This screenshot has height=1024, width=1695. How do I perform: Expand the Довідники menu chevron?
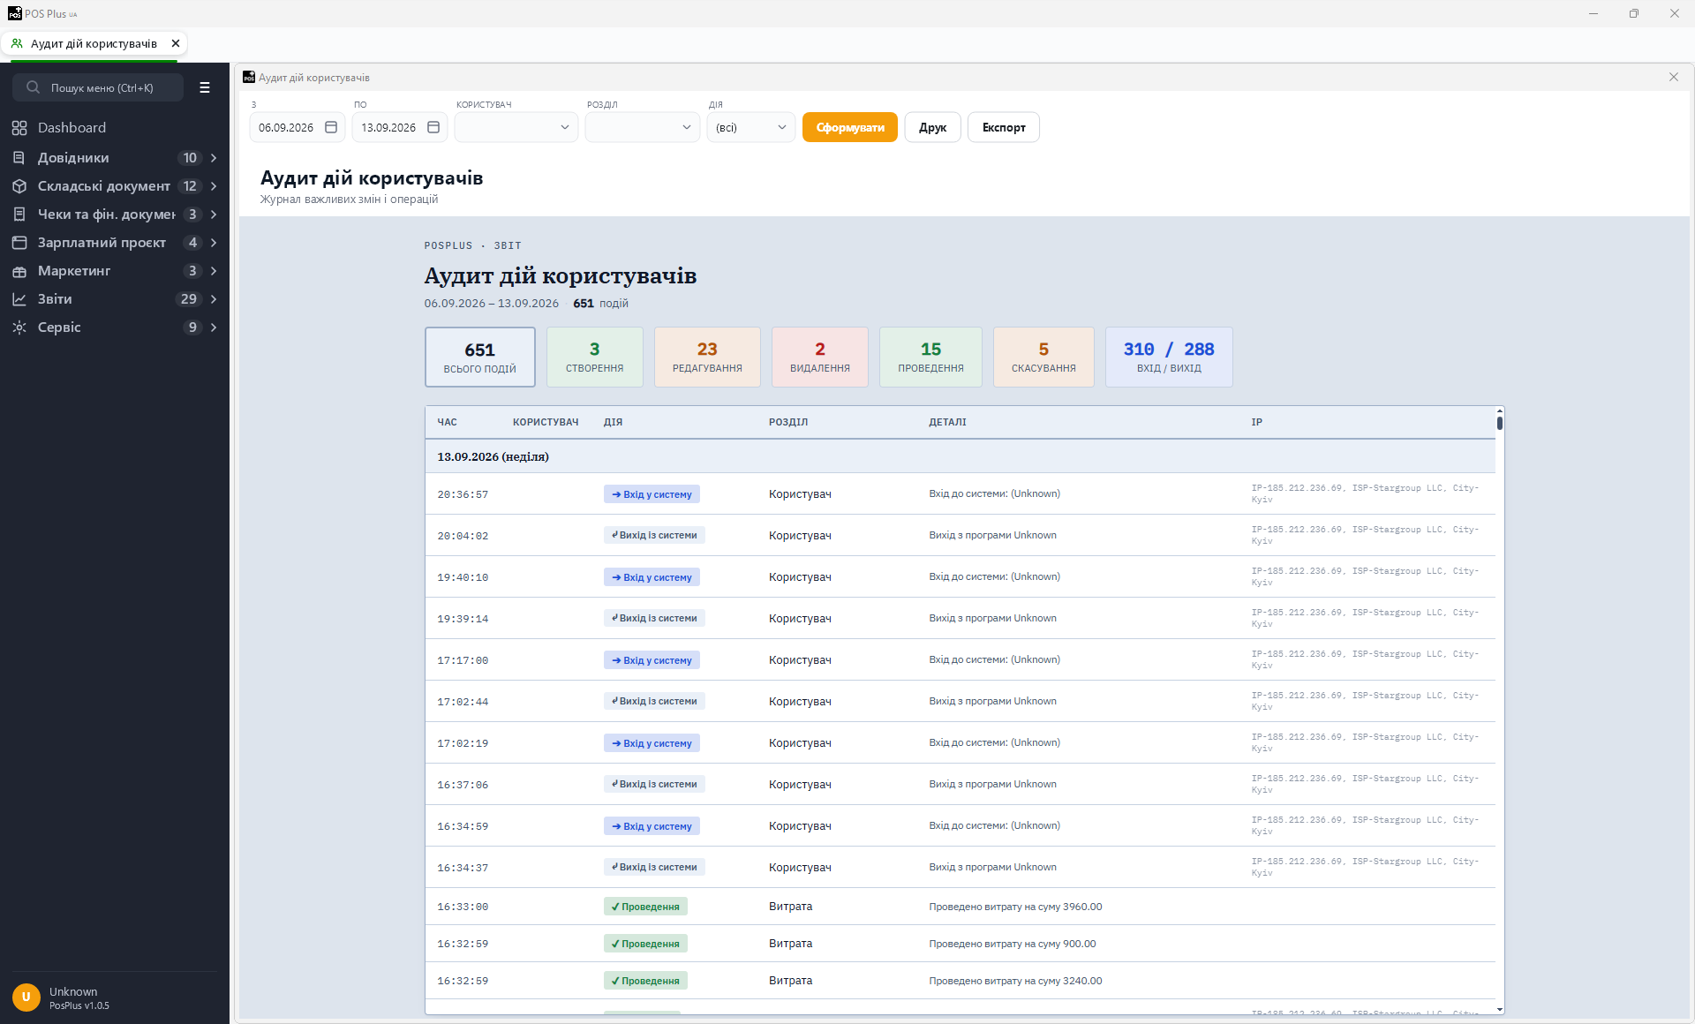(214, 158)
